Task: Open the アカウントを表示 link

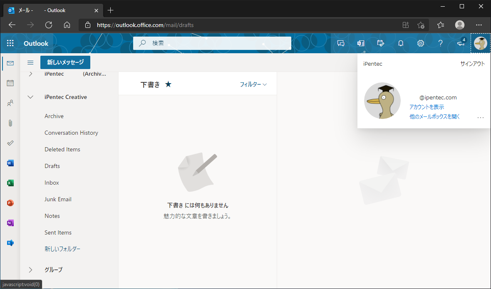Action: [x=427, y=106]
